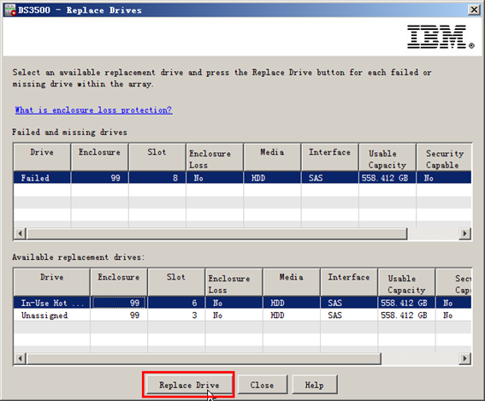Open 'What is enclosure loss protection?' link

pos(93,109)
